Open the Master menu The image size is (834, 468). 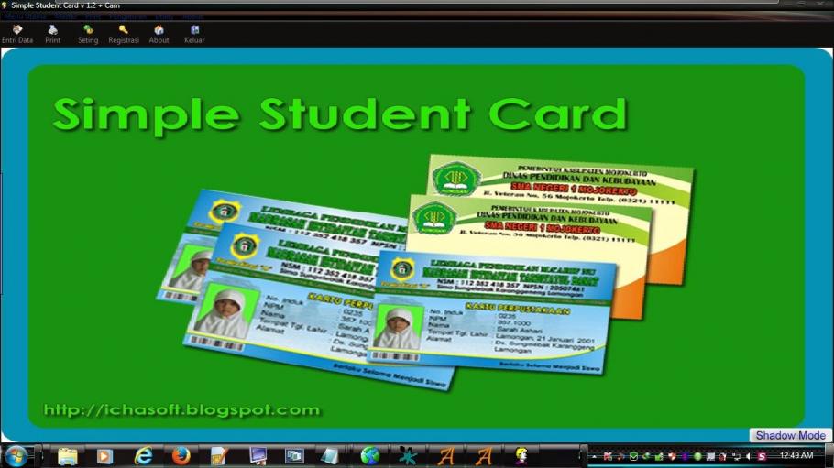point(66,16)
